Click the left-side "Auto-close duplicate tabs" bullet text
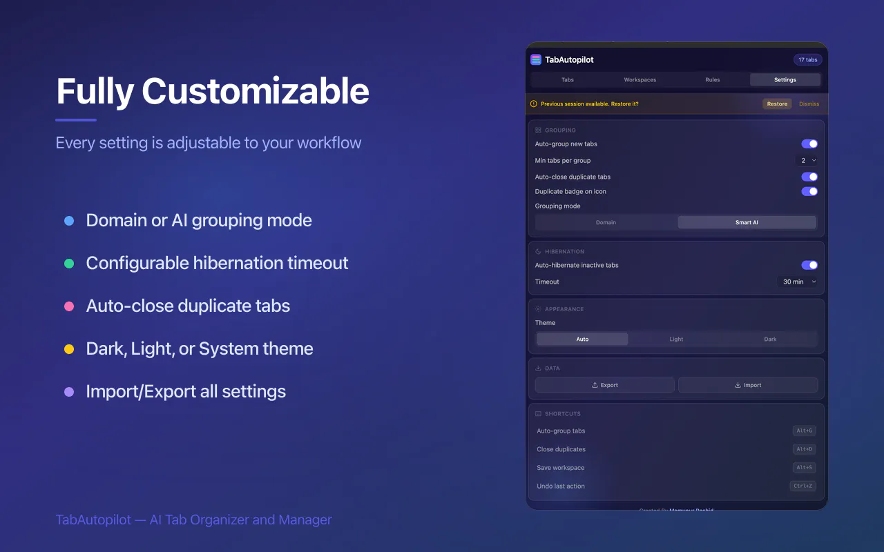Viewport: 884px width, 552px height. 188,306
